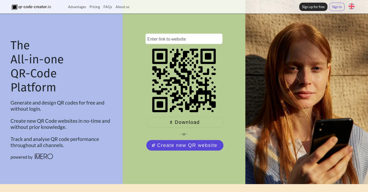Open the Pricing menu item

95,7
